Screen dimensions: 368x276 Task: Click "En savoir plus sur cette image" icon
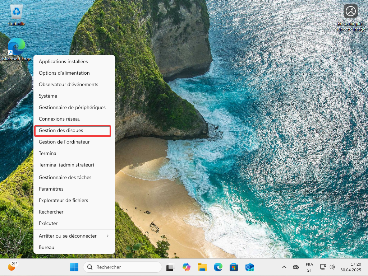[350, 11]
